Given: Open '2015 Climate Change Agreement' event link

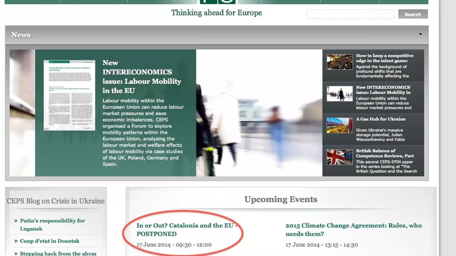Looking at the screenshot, I should (x=353, y=230).
